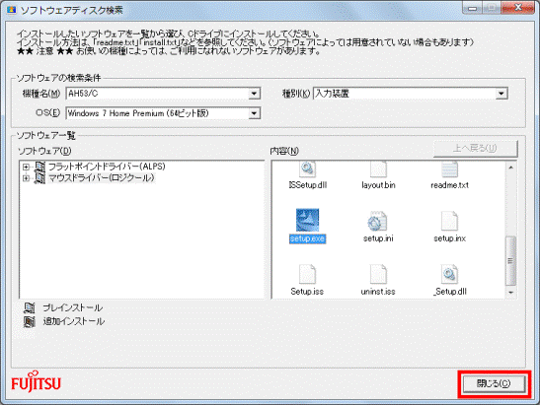The height and width of the screenshot is (405, 540).
Task: Click scroll down arrow in contents list
Action: click(510, 293)
